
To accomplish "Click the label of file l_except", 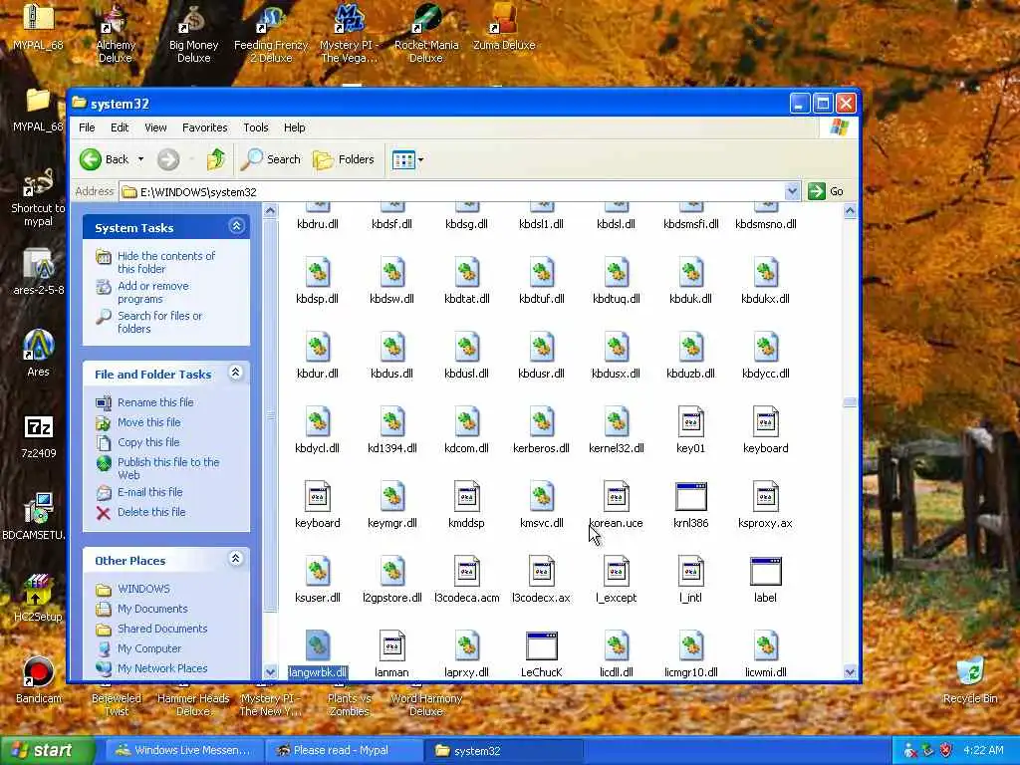I will pos(616,598).
